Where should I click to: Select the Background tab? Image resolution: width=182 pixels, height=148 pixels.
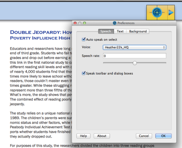(x=138, y=31)
